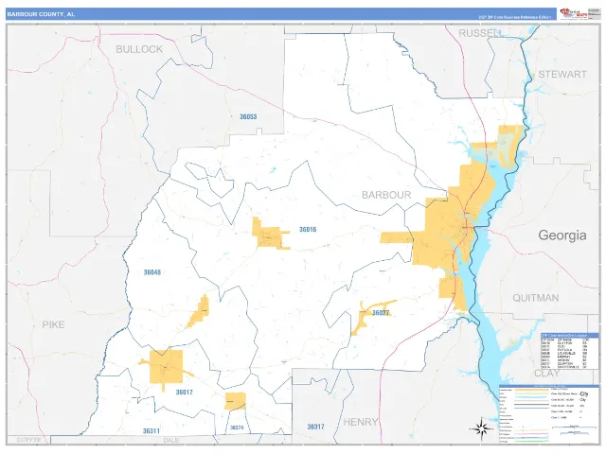The height and width of the screenshot is (454, 606).
Task: Click the CLAY county label
Action: [x=546, y=374]
